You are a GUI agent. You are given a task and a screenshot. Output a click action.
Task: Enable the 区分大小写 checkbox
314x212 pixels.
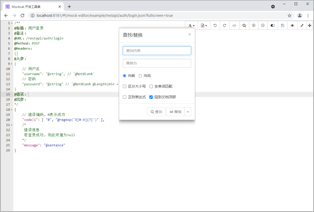125,86
